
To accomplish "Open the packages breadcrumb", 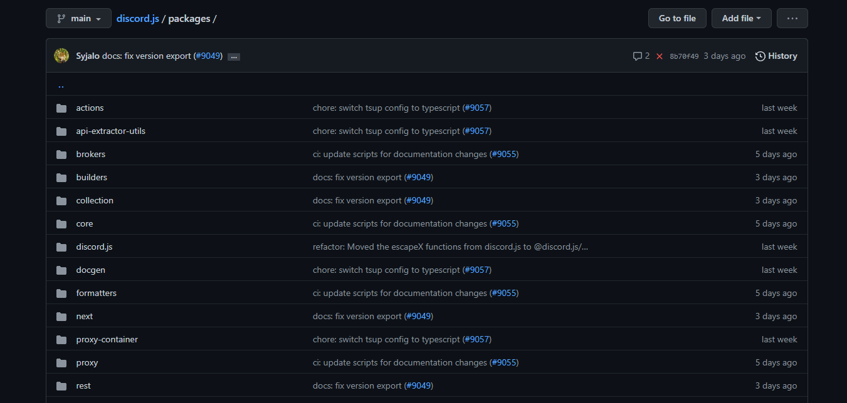I will (189, 18).
